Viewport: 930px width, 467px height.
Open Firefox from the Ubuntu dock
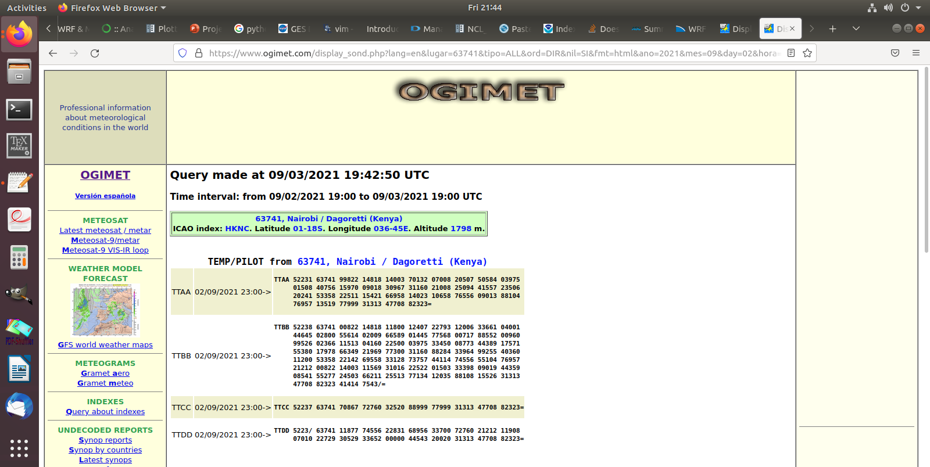tap(19, 34)
